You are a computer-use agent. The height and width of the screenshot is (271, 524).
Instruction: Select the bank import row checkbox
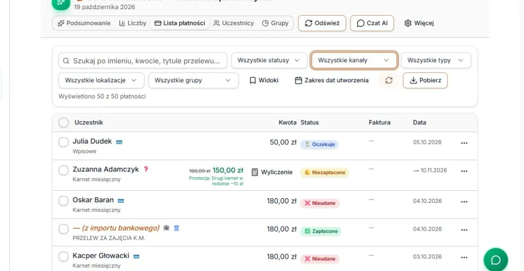coord(64,229)
